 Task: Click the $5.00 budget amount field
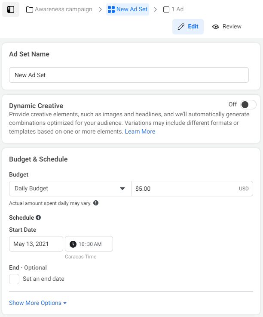pos(185,189)
